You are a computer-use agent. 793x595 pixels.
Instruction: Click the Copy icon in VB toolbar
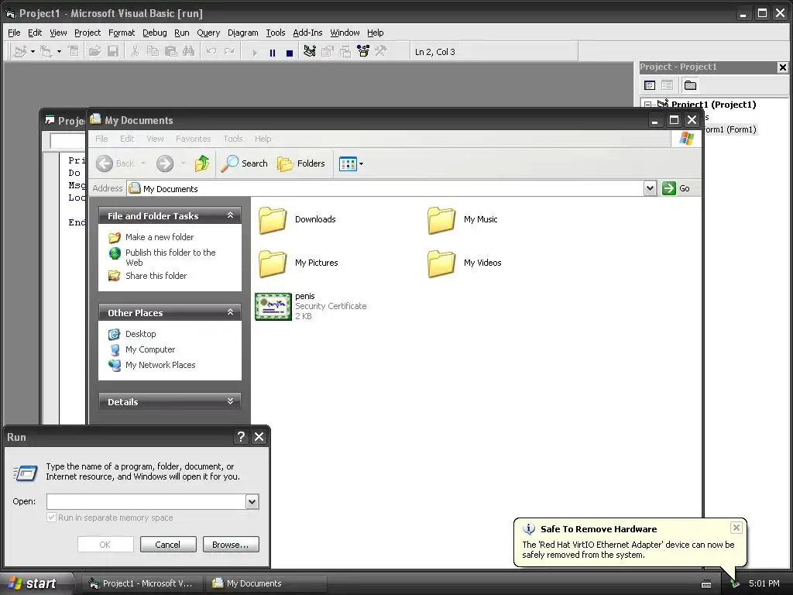[x=153, y=51]
